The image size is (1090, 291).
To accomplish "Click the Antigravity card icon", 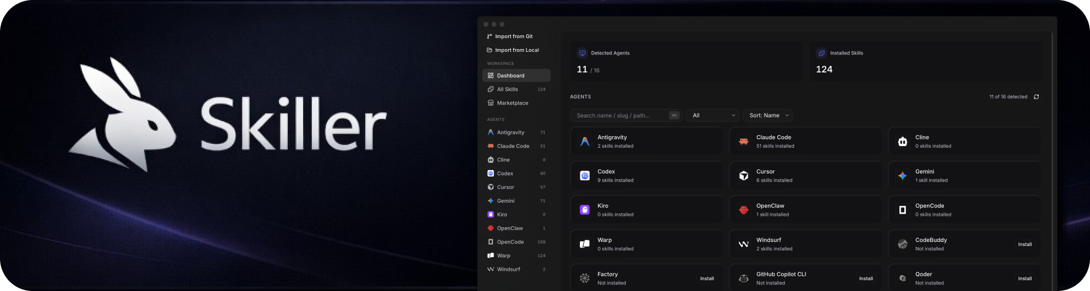I will click(585, 142).
